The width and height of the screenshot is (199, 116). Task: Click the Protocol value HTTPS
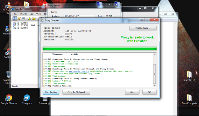69,34
